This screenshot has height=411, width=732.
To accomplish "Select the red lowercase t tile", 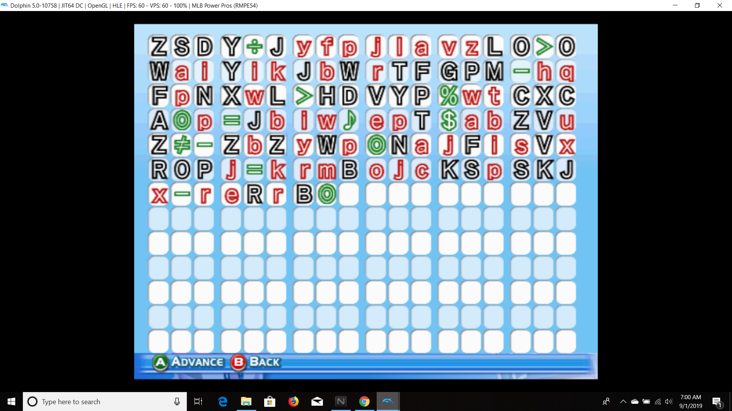I will (494, 96).
